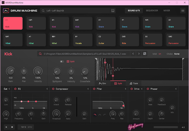189x131 pixels.
Task: Toggle the Split enable switch
Action: tap(62, 62)
